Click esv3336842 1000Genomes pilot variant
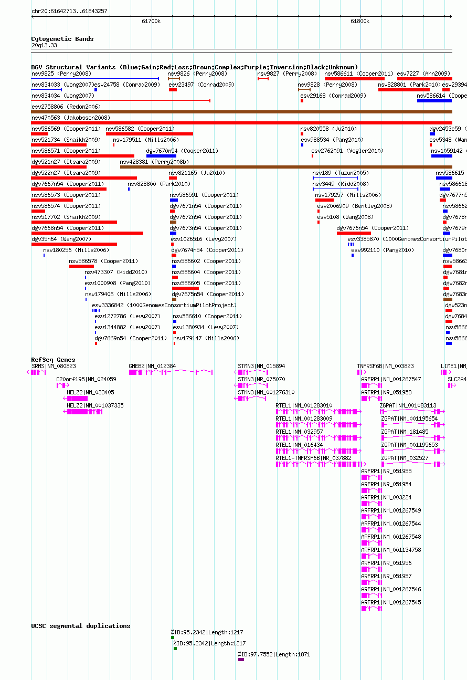Viewport: 467px width, 680px height. 96,310
